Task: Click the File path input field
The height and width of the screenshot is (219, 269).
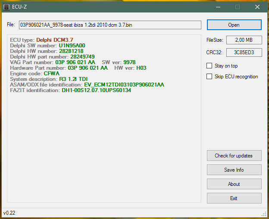Action: (x=110, y=25)
